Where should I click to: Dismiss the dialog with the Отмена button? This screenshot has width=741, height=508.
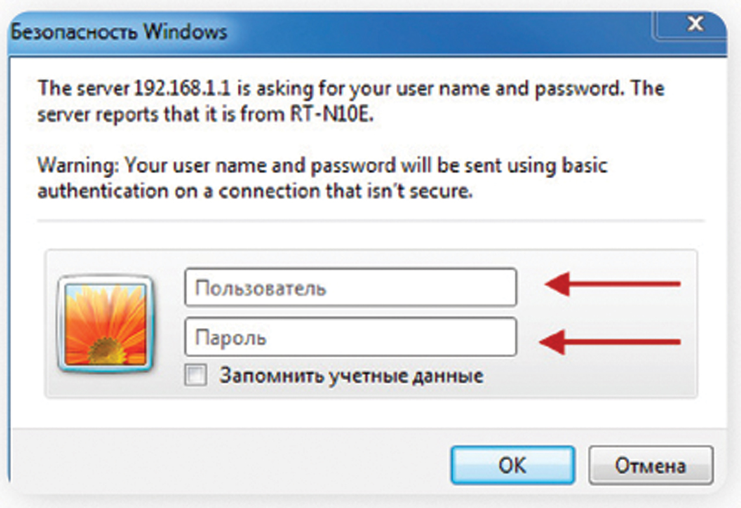[x=650, y=466]
